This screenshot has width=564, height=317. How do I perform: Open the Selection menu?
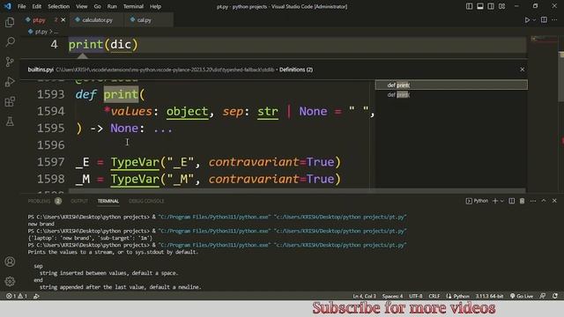tap(59, 6)
